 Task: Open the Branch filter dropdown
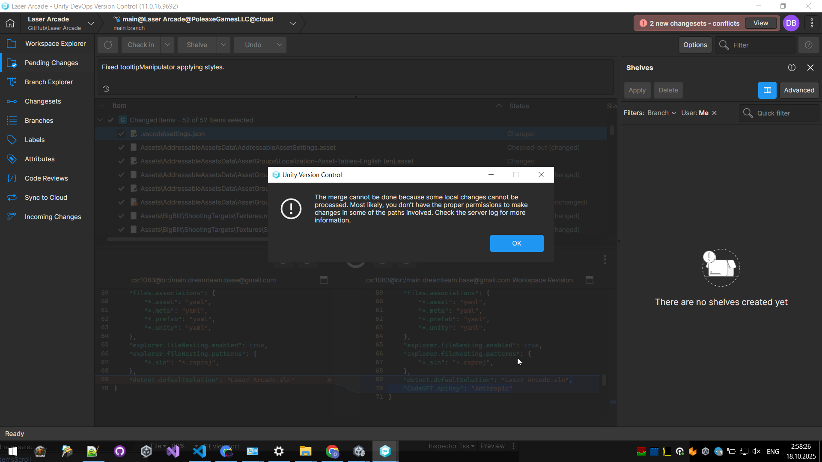[x=661, y=113]
